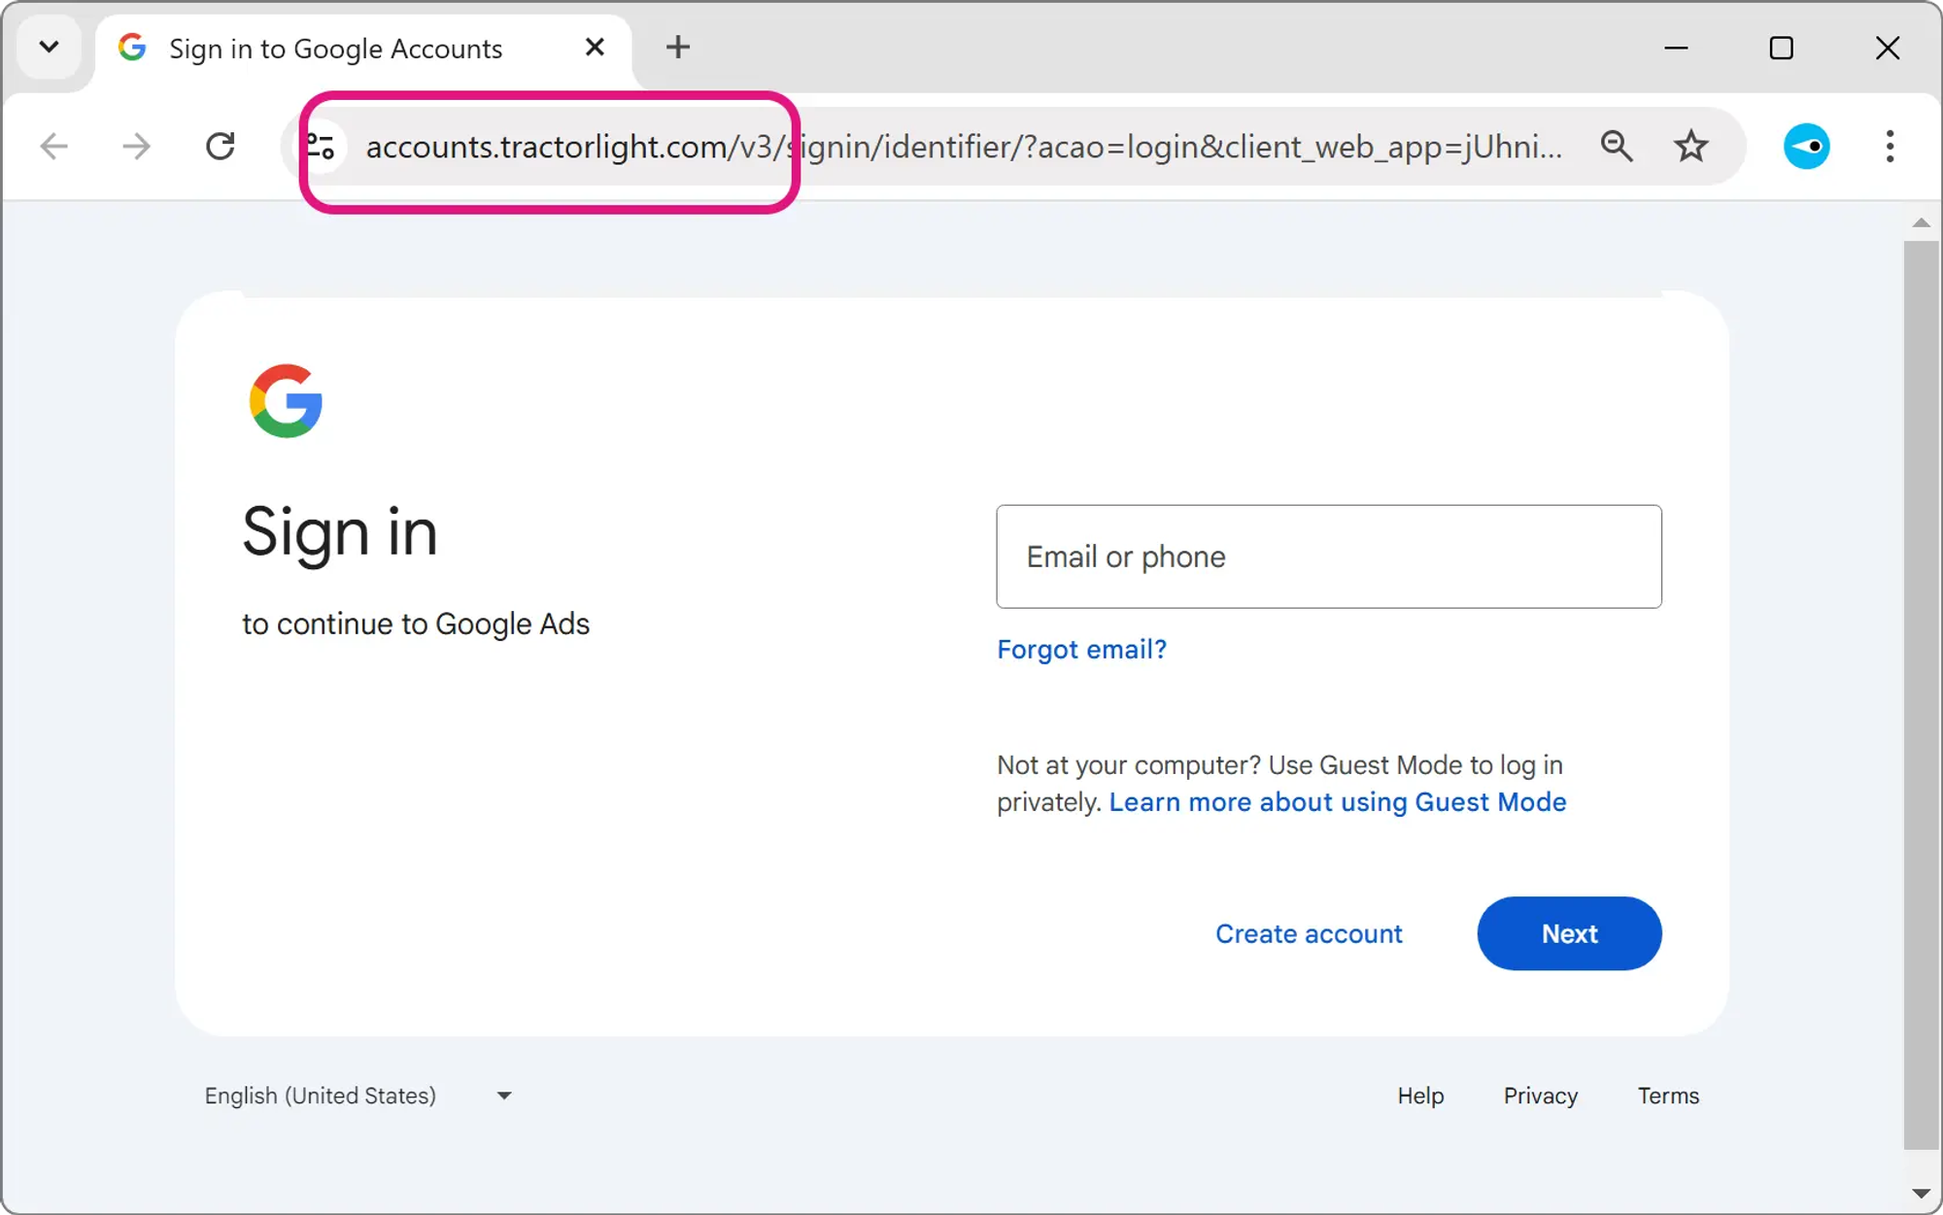Open the Privacy footer link
Screen dimensions: 1943x1215
click(1540, 1096)
